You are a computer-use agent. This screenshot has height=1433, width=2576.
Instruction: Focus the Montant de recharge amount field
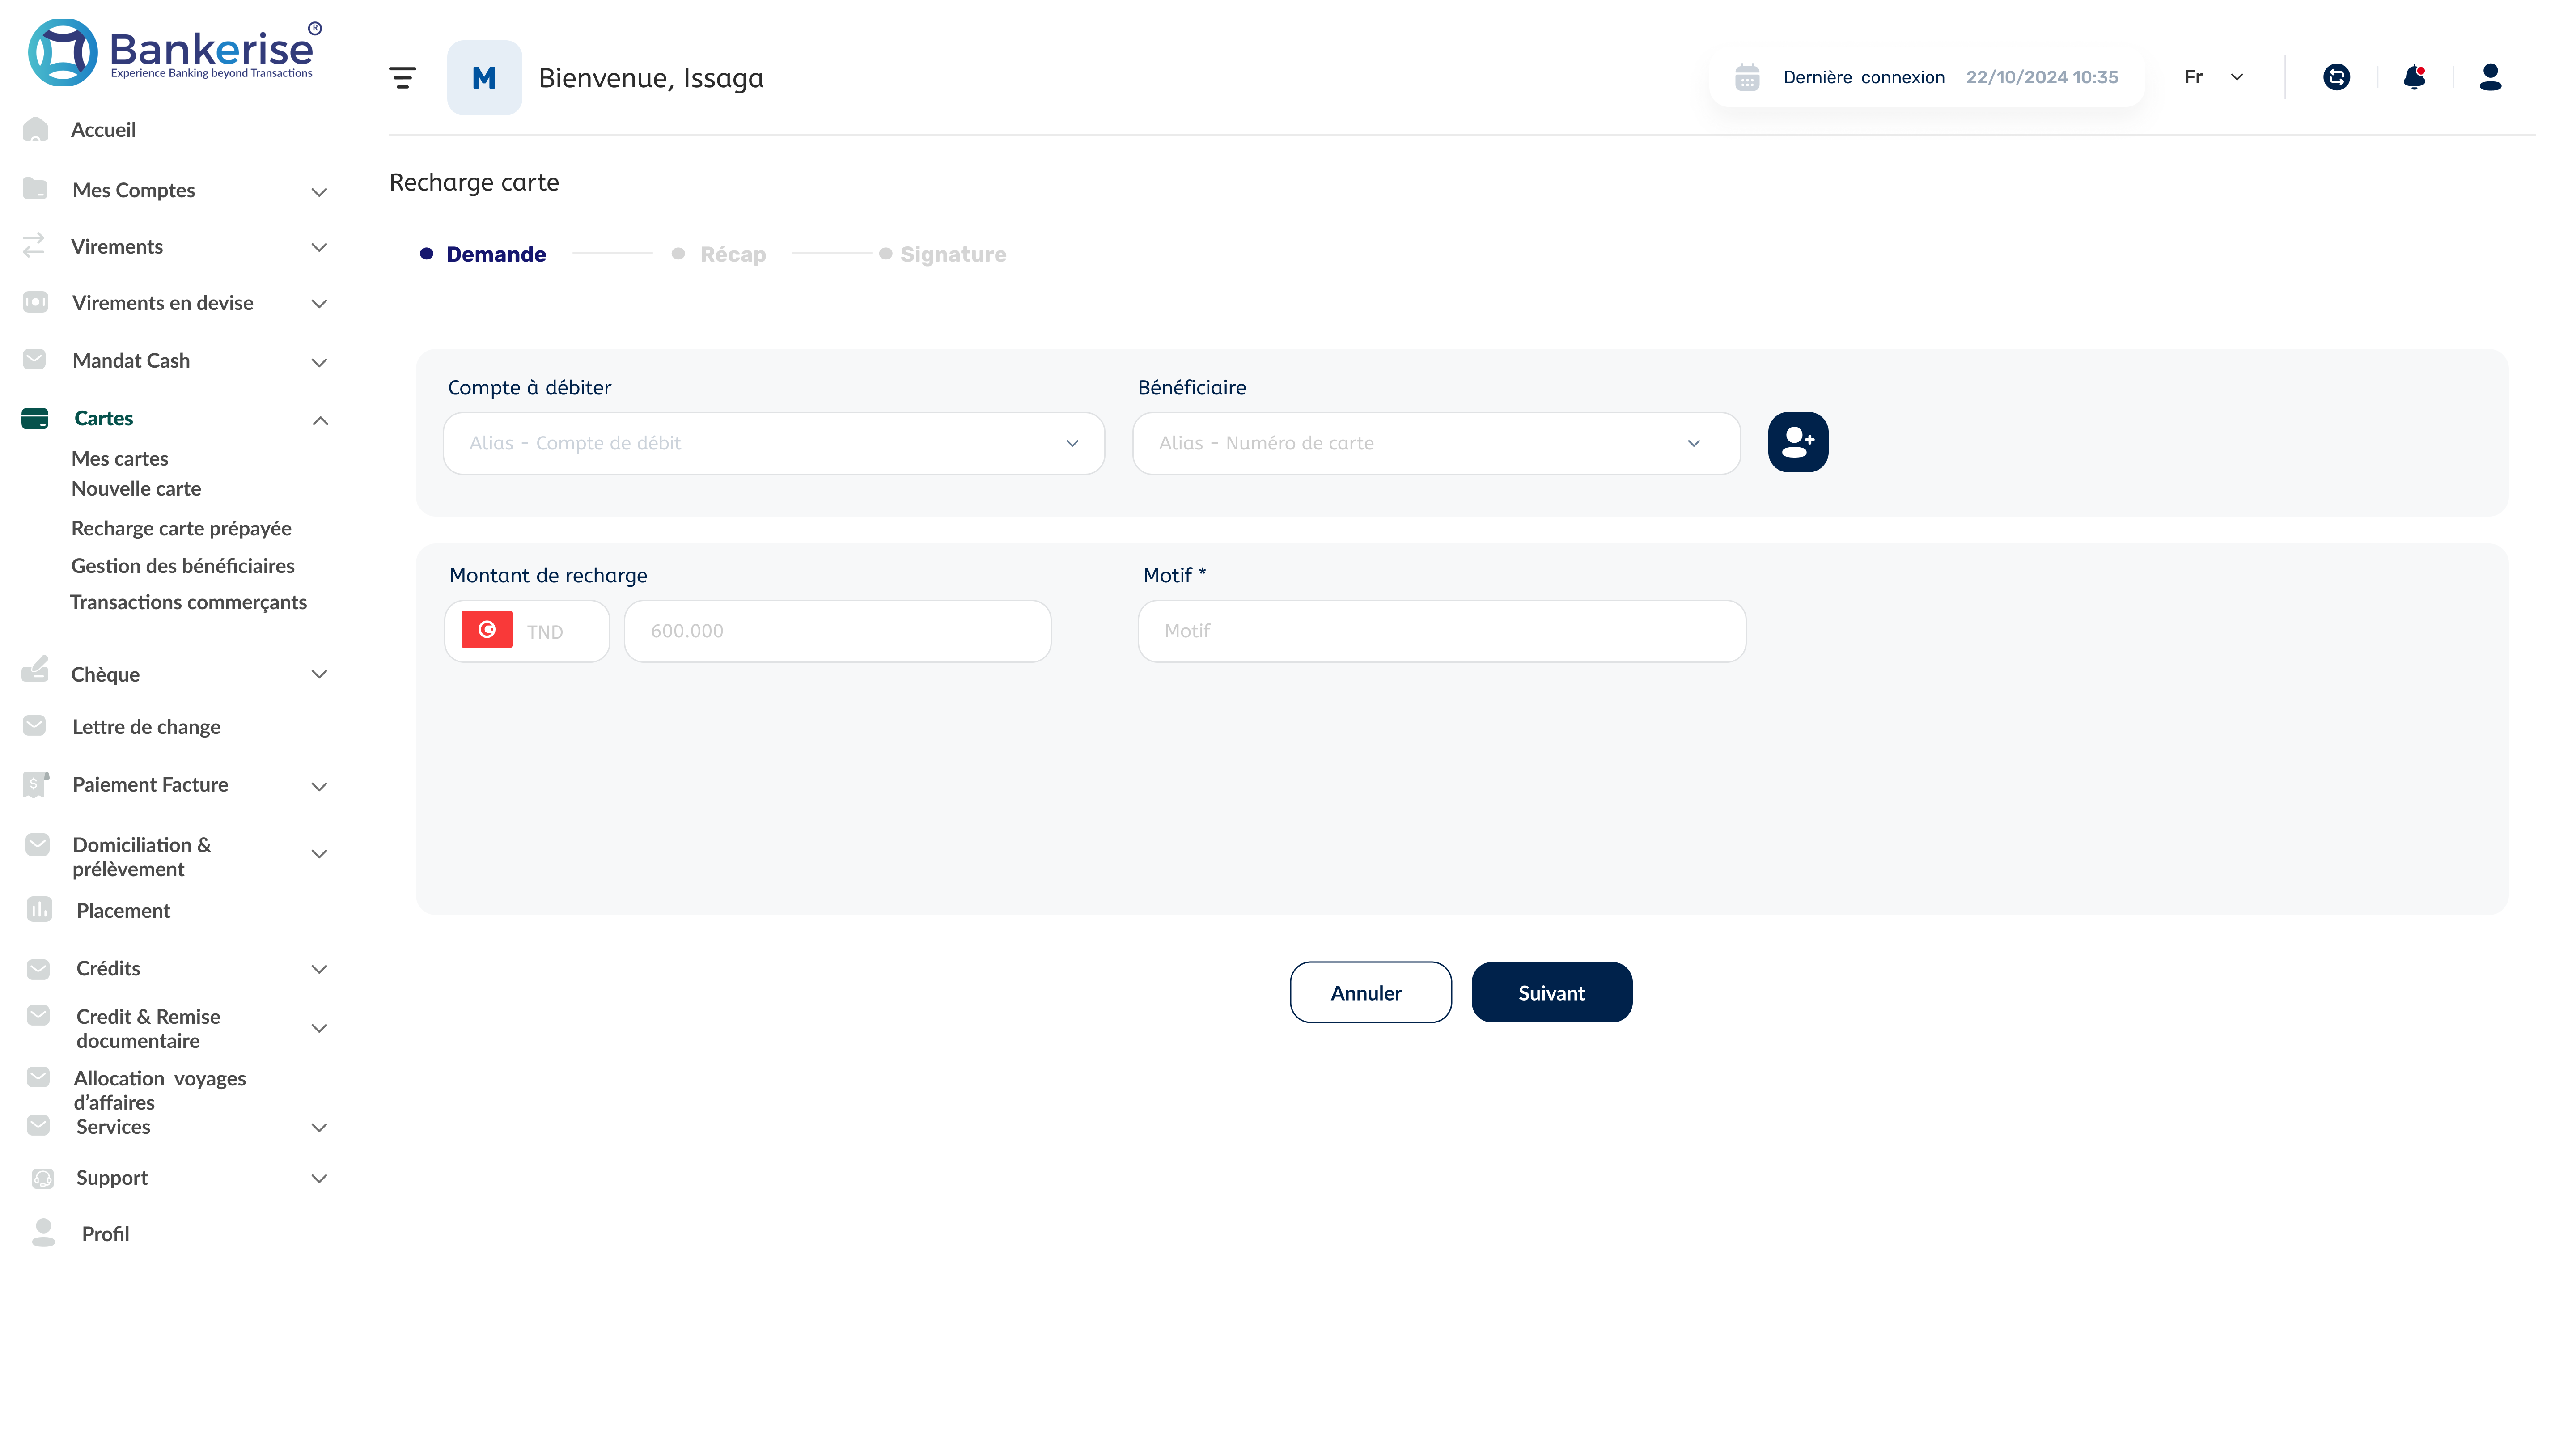(x=837, y=631)
